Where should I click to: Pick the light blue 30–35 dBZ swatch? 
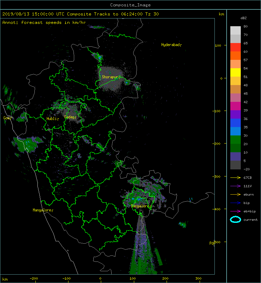click(x=235, y=131)
